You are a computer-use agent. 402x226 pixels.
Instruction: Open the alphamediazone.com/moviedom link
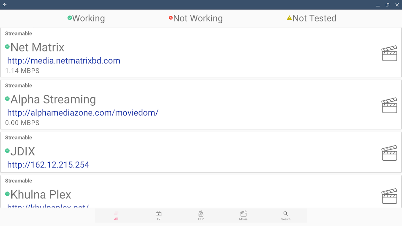pyautogui.click(x=83, y=113)
